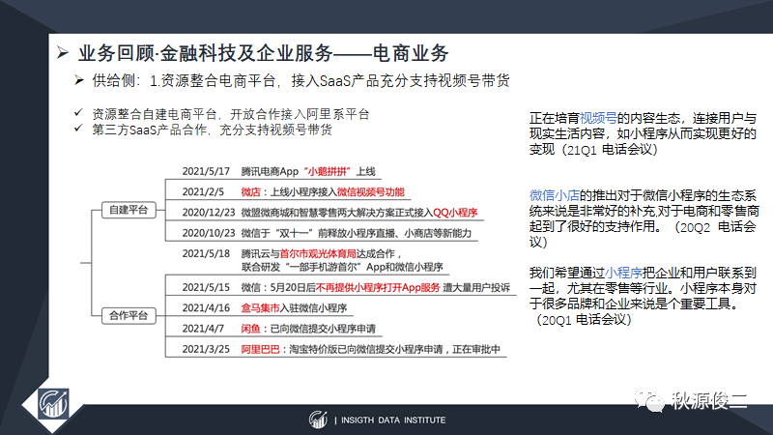Click the red text '闲鱼'
This screenshot has height=435, width=773.
coord(250,329)
